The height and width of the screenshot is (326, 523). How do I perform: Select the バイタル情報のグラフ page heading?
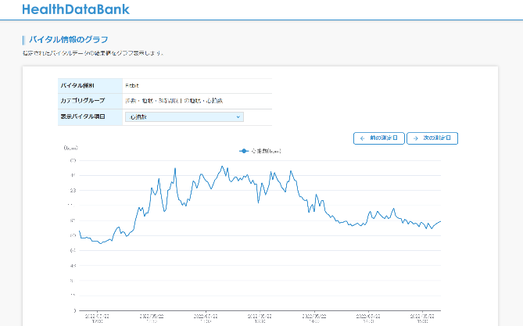click(x=68, y=39)
